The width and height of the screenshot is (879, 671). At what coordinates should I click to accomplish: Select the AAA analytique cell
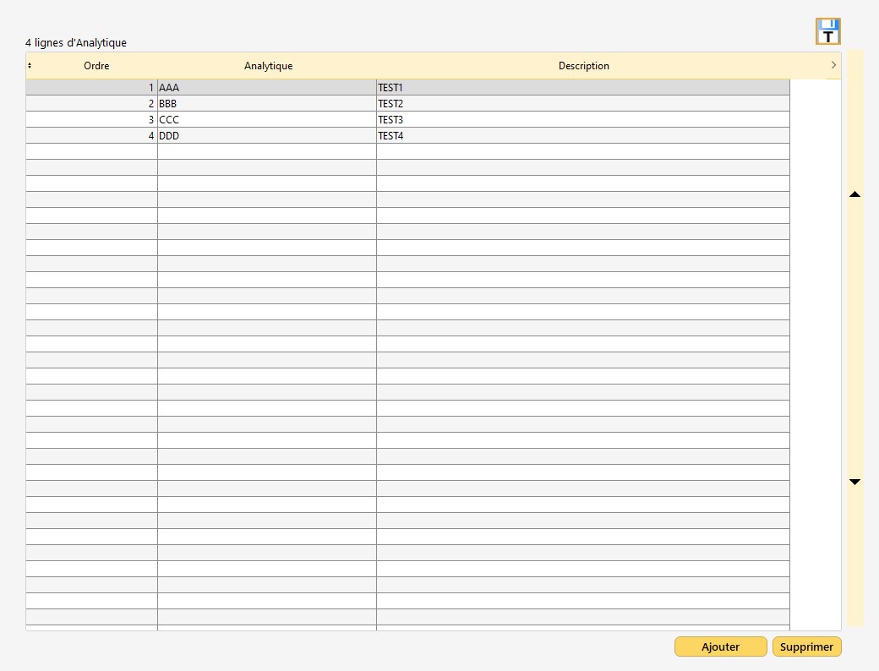[266, 88]
